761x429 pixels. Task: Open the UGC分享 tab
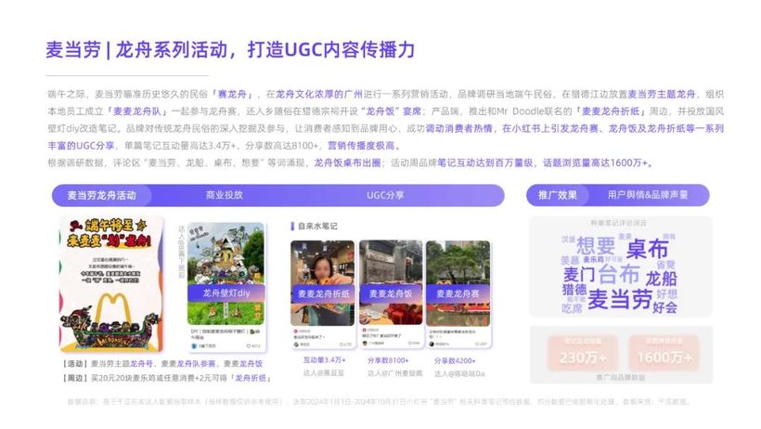click(x=385, y=195)
